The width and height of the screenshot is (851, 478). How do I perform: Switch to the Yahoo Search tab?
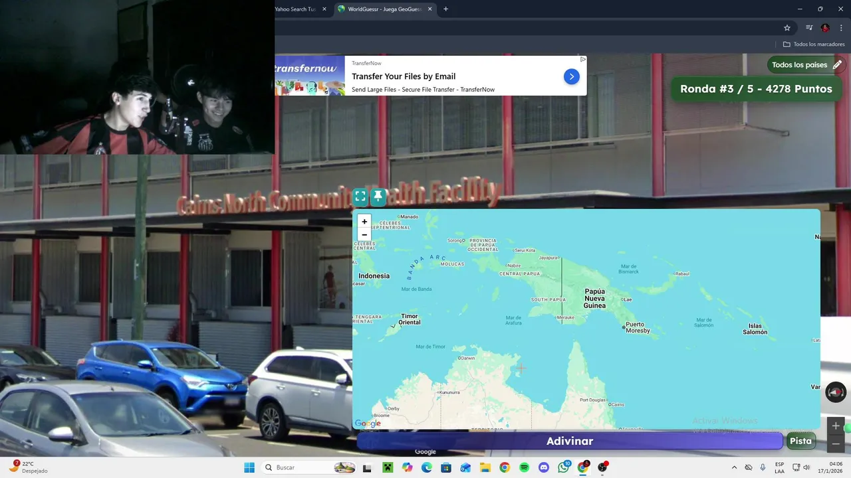[295, 9]
